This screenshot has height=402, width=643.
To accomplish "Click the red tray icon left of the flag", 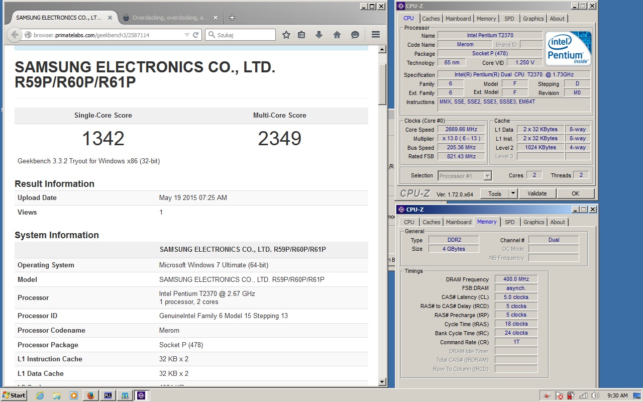I will pos(547,395).
